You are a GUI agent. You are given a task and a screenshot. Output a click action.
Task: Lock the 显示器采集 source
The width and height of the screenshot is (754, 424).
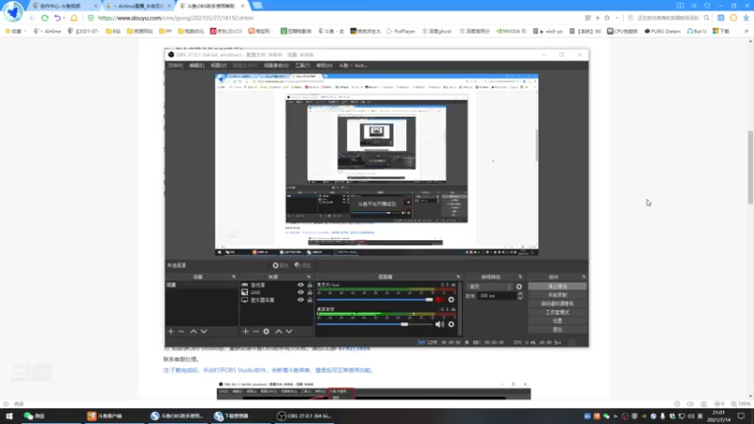[310, 300]
